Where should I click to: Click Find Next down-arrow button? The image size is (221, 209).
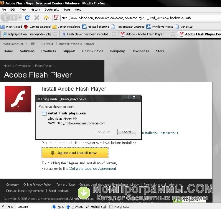(x=58, y=207)
